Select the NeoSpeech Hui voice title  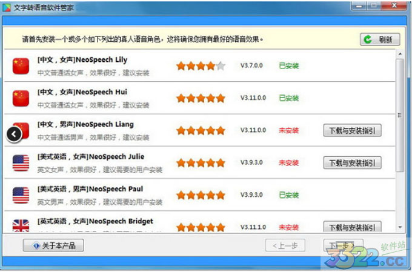point(82,92)
